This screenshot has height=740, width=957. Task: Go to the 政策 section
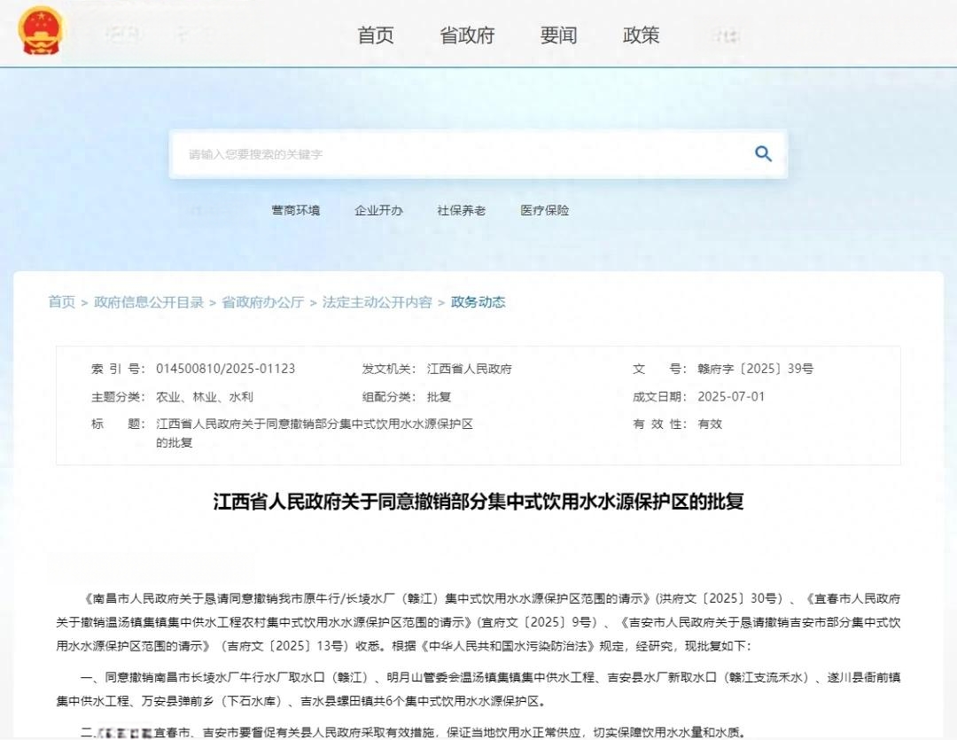(641, 35)
